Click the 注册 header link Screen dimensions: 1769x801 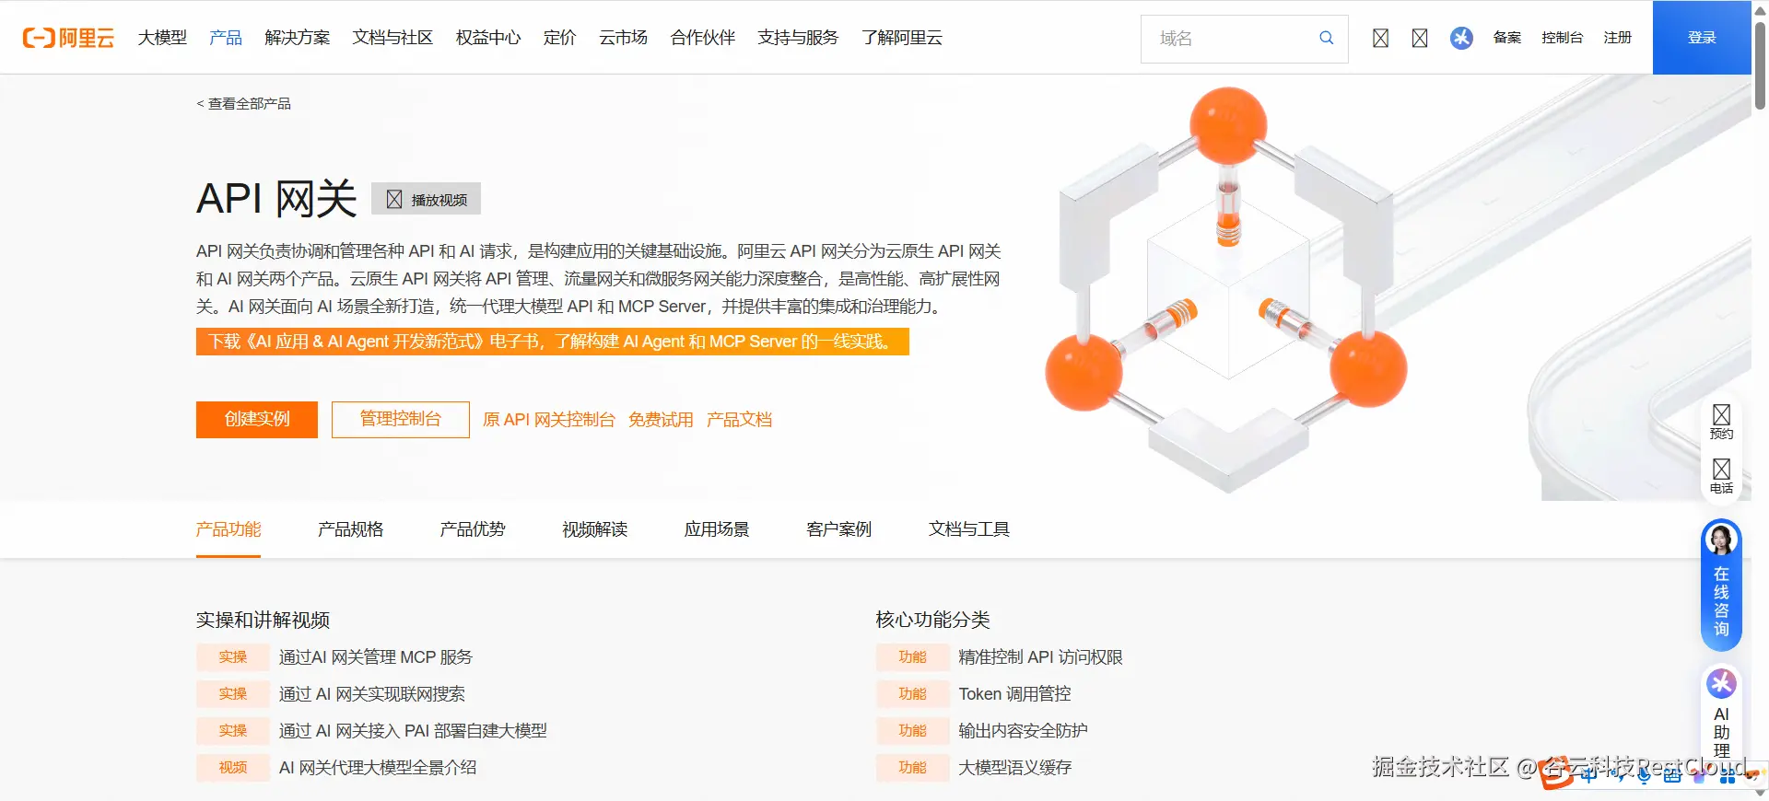click(x=1617, y=38)
